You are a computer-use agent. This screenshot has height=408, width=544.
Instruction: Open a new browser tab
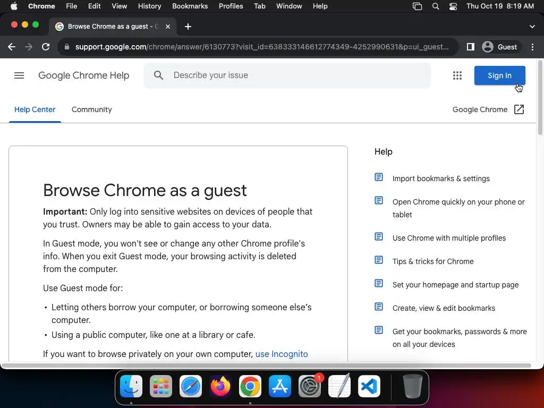[188, 27]
